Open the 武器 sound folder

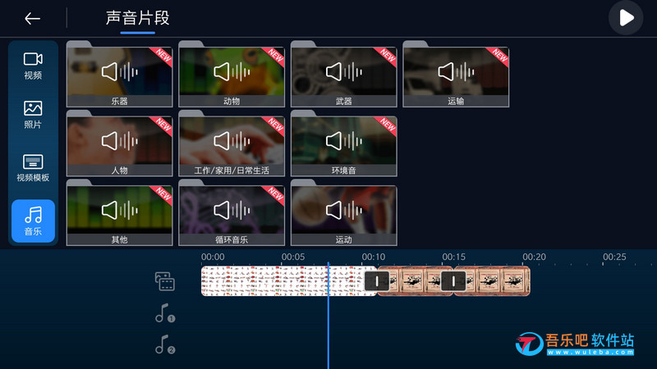point(343,75)
